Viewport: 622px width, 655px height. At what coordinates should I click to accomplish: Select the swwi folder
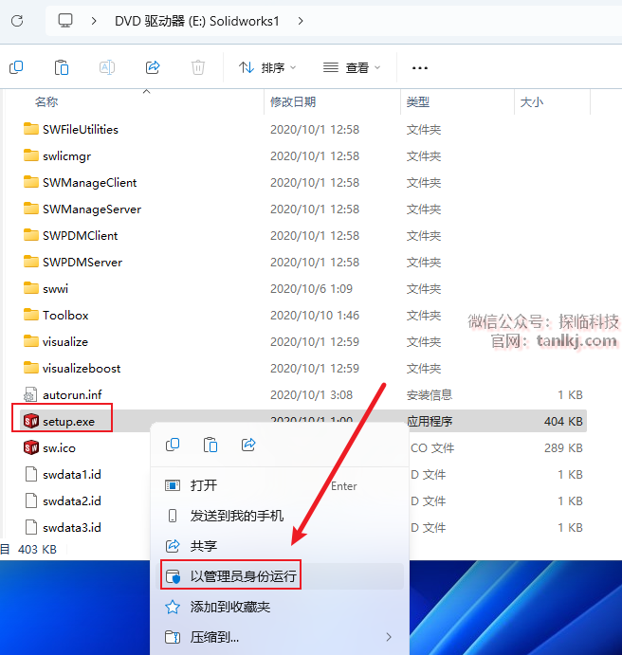coord(55,289)
